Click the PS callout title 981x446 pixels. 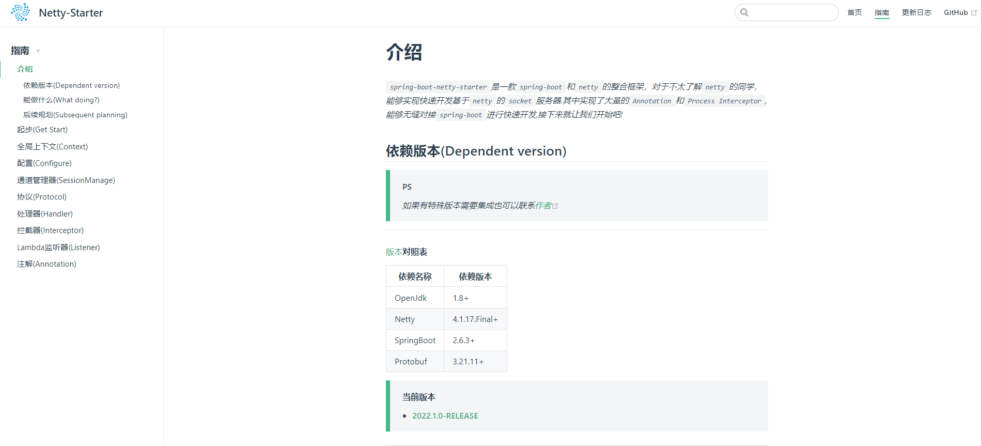click(x=407, y=187)
